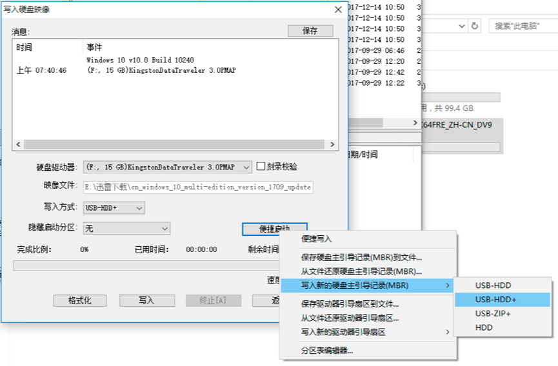Click the 终止[A] button
This screenshot has width=558, height=366.
(213, 301)
